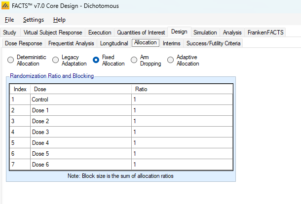This screenshot has width=301, height=204.
Task: Select the Interims sub-tab
Action: point(171,43)
